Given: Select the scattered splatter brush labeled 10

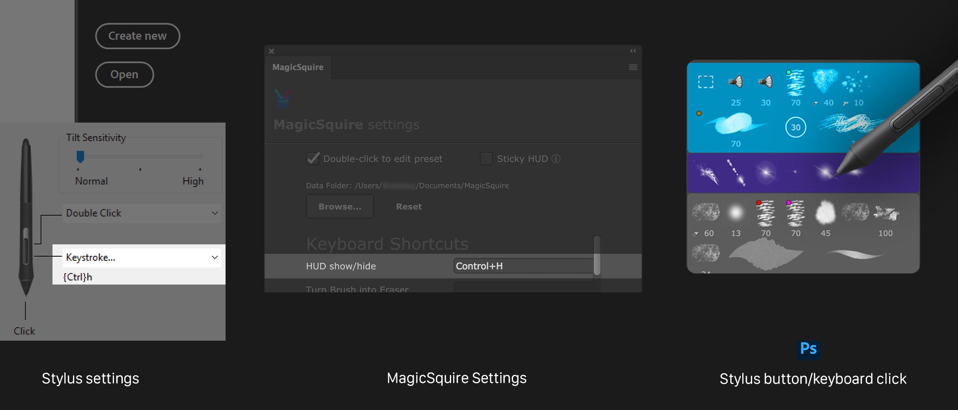Looking at the screenshot, I should [x=855, y=82].
